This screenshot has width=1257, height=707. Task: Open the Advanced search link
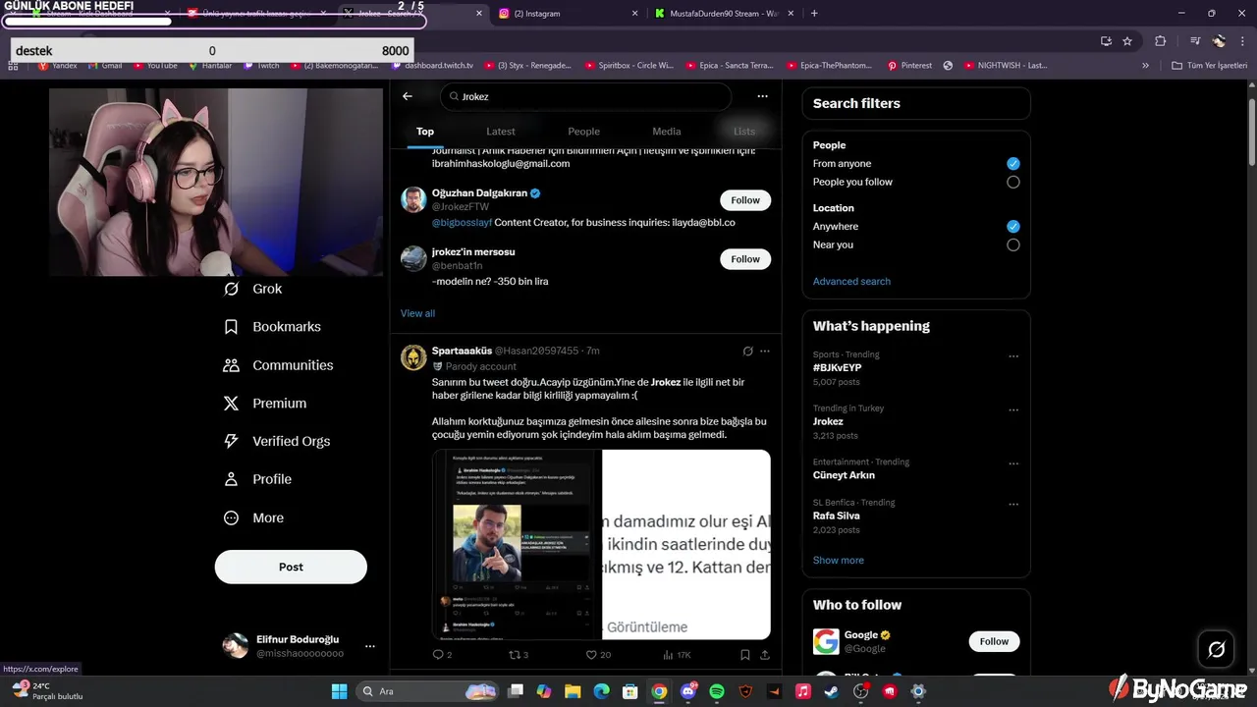pos(851,282)
